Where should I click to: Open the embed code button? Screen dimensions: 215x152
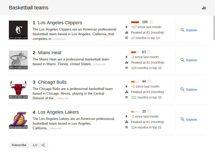(x=35, y=145)
